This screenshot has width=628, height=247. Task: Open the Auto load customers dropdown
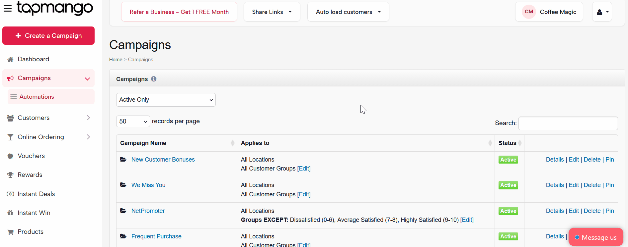(348, 12)
